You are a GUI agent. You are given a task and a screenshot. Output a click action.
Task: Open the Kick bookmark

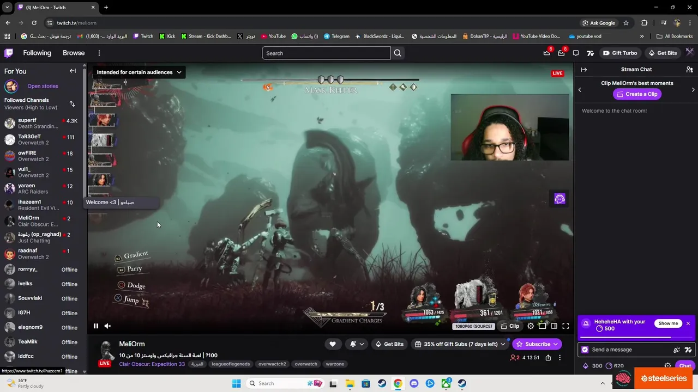point(167,36)
